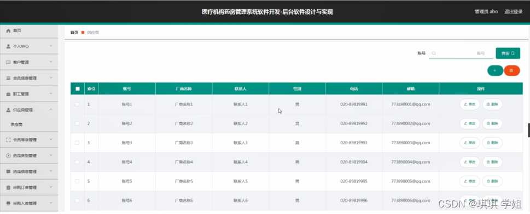Open the 药品信息管理 menu label
This screenshot has width=530, height=214.
click(x=25, y=171)
